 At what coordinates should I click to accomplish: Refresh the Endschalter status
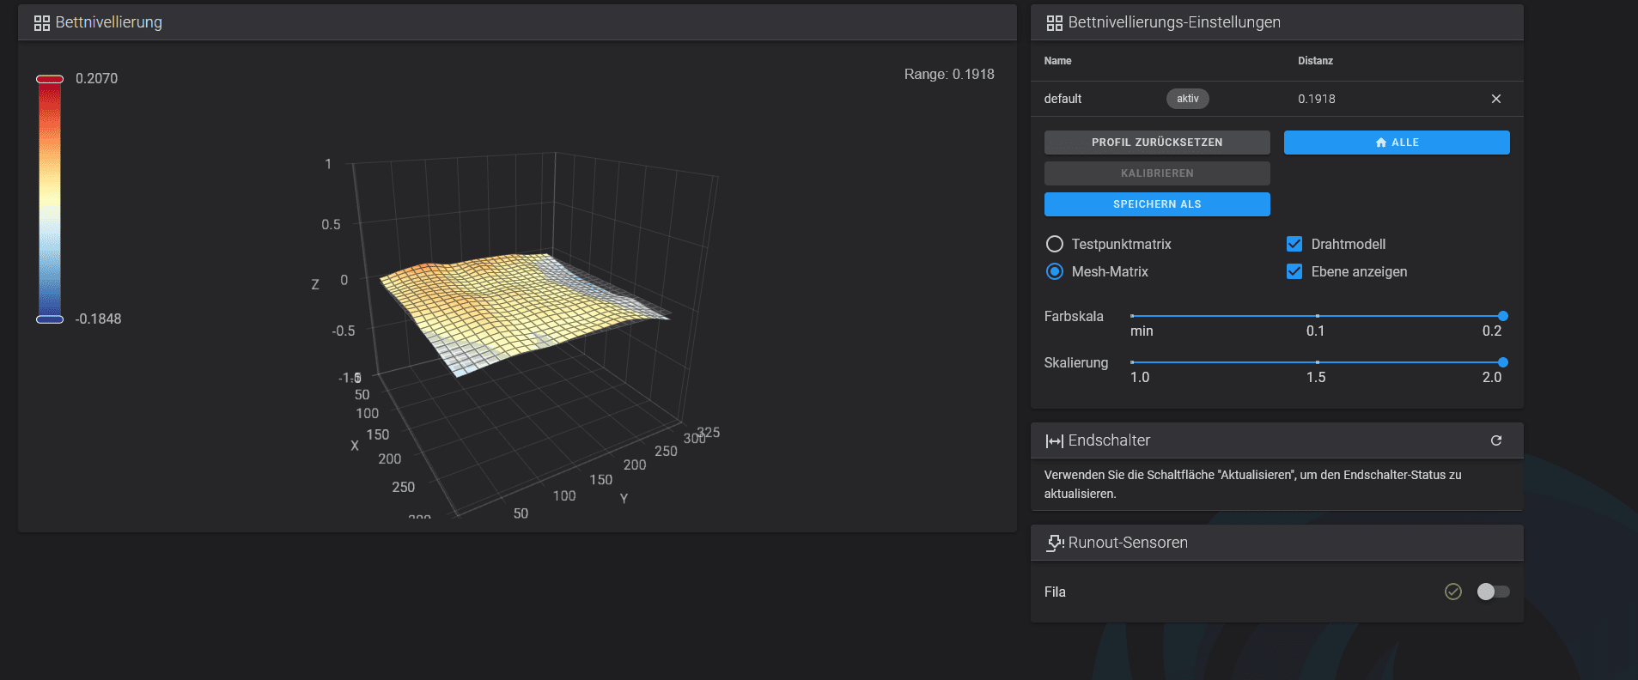(x=1495, y=440)
